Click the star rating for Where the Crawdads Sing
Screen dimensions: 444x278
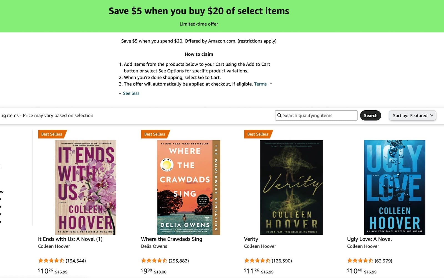(x=154, y=261)
